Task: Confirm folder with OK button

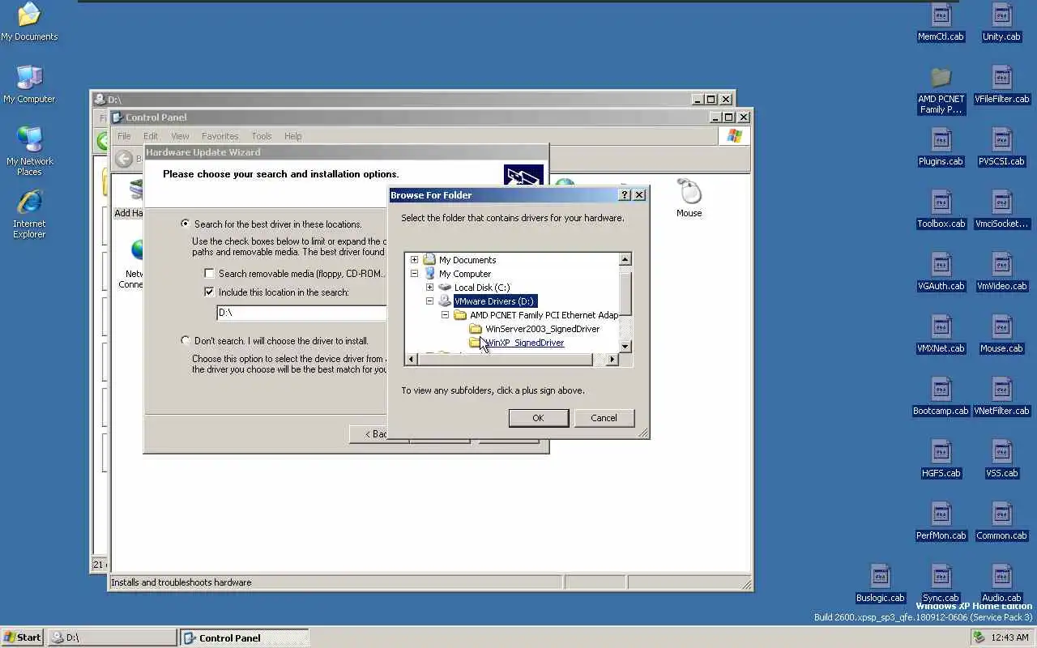Action: (538, 418)
